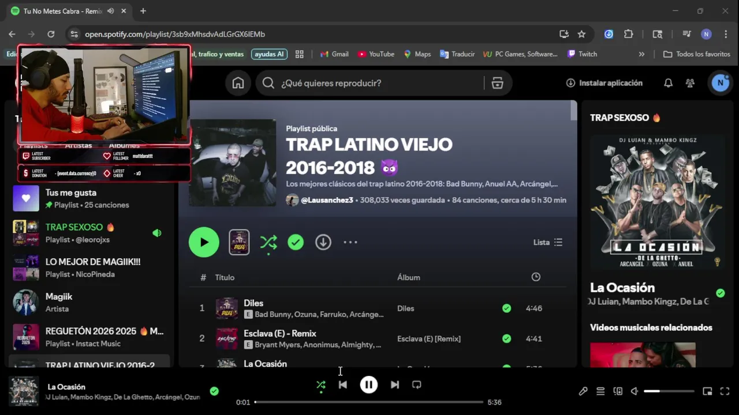
Task: Download the playlist with arrow circle icon
Action: click(323, 242)
